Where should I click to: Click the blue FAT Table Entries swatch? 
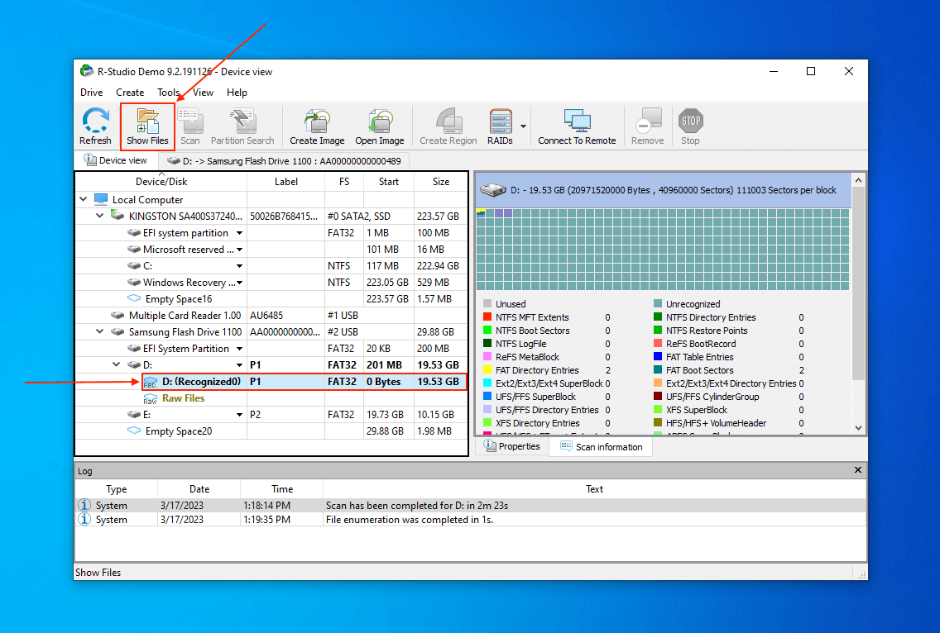point(658,357)
